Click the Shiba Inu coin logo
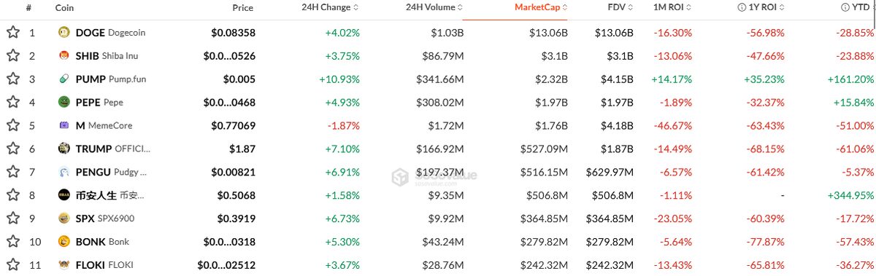Viewport: 876px width, 276px height. coord(64,55)
